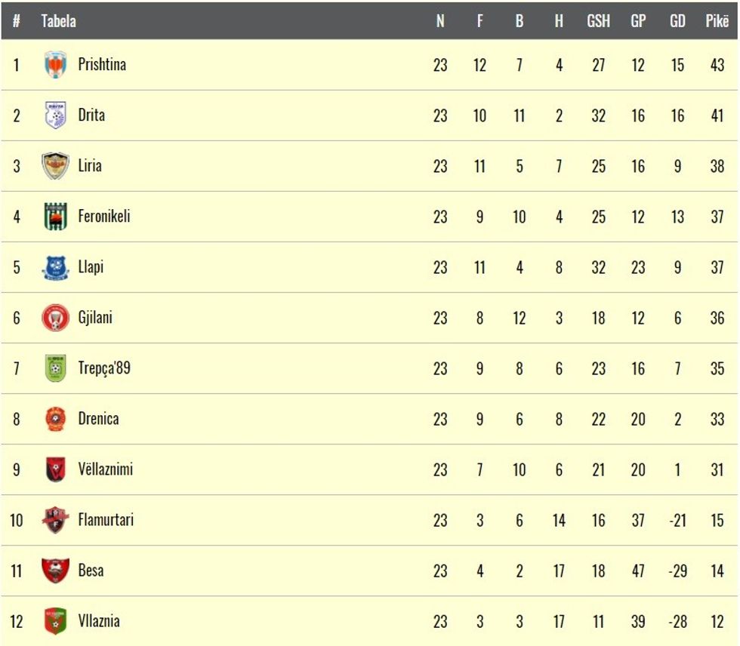The width and height of the screenshot is (740, 646).
Task: Click the Flamurtari club crest
Action: (55, 520)
